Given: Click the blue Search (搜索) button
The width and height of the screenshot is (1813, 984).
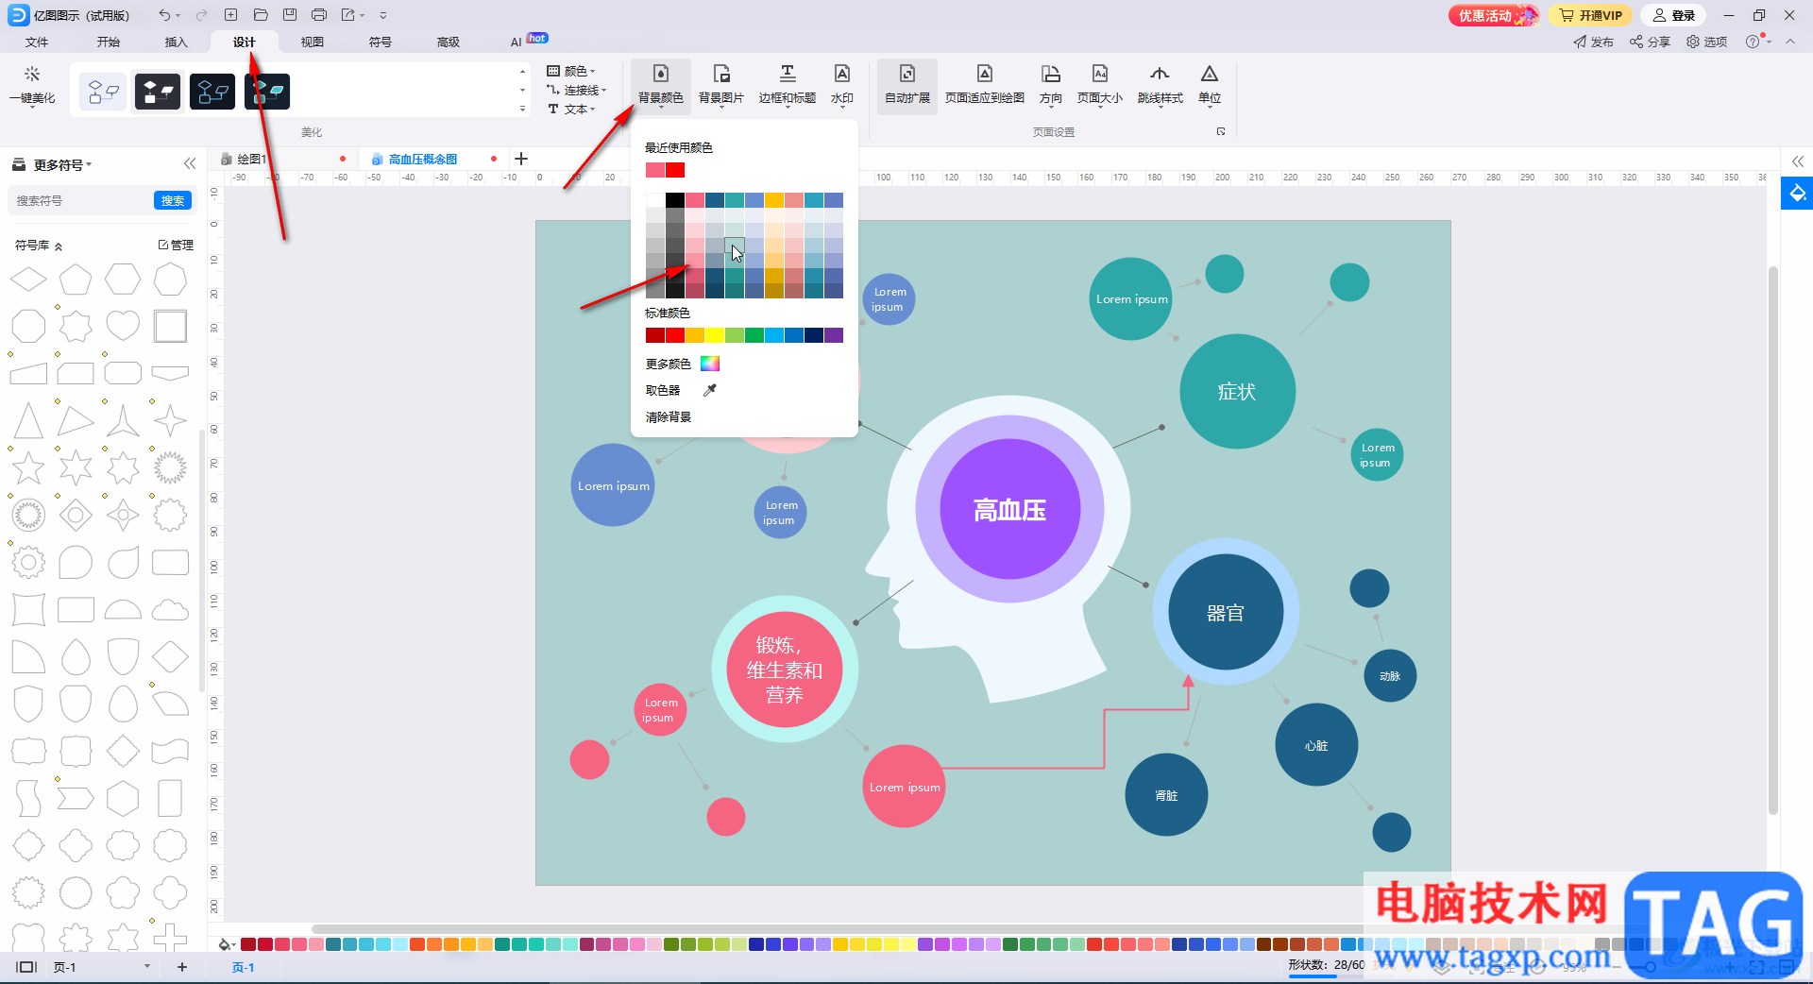Looking at the screenshot, I should pyautogui.click(x=172, y=200).
